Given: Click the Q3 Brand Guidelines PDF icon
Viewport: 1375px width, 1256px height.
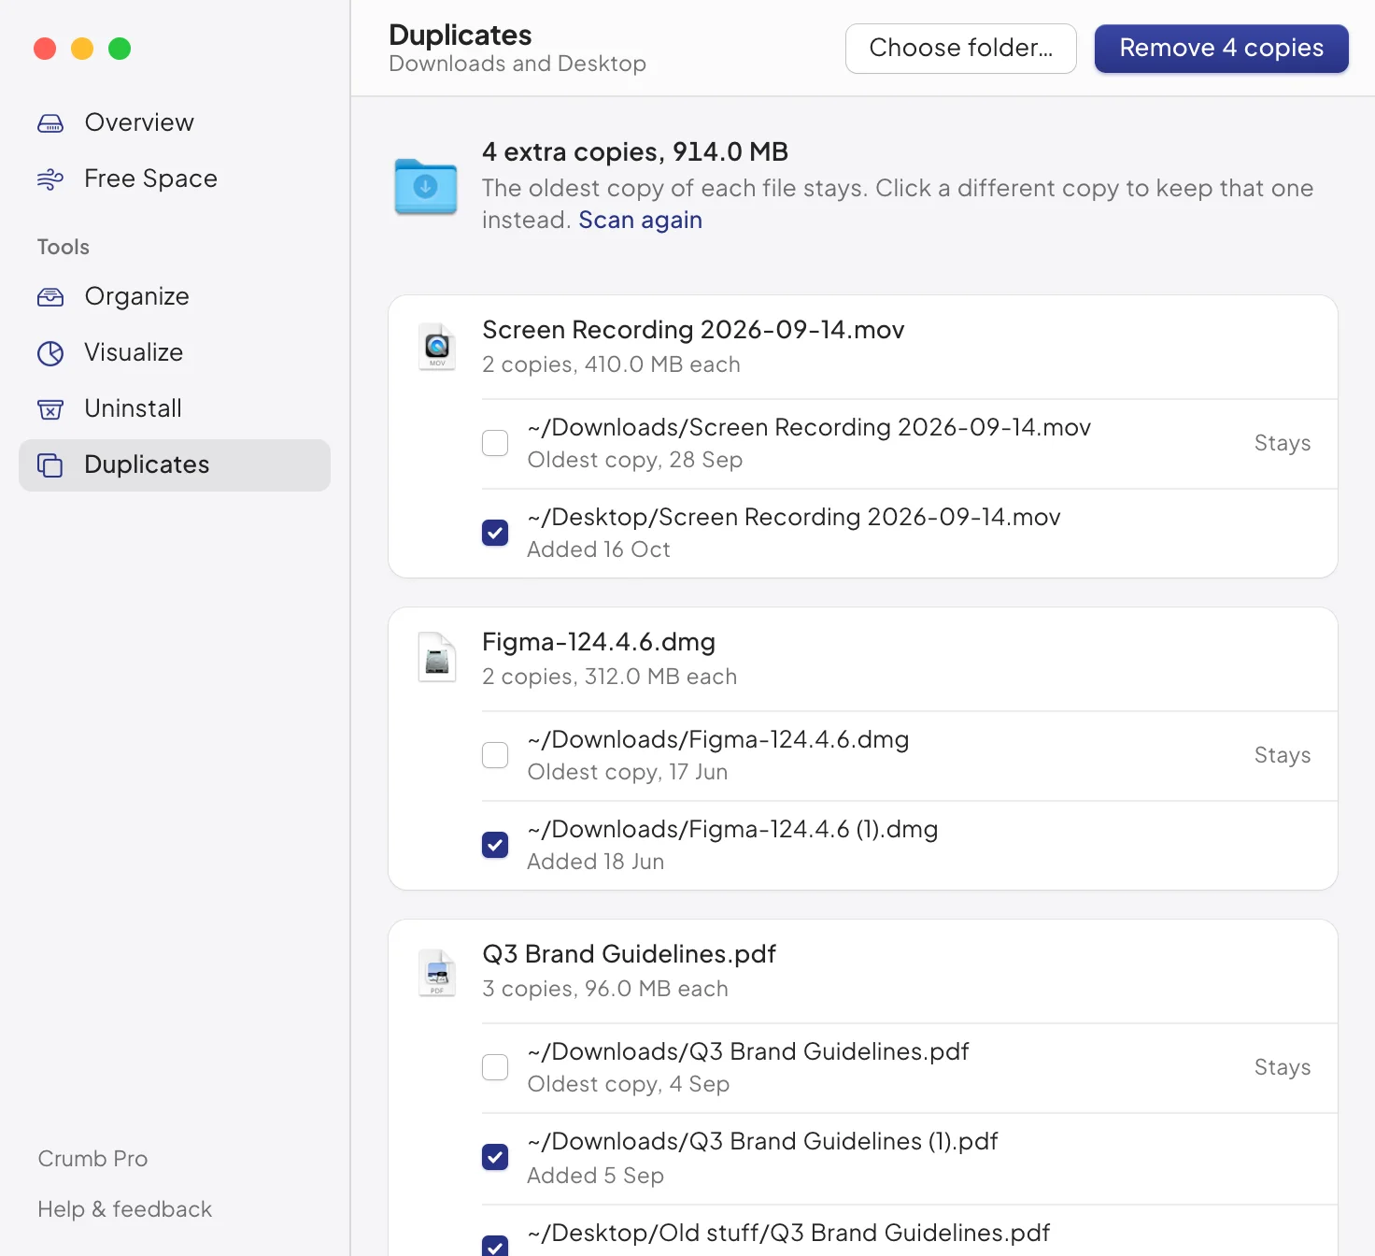Looking at the screenshot, I should coord(437,973).
